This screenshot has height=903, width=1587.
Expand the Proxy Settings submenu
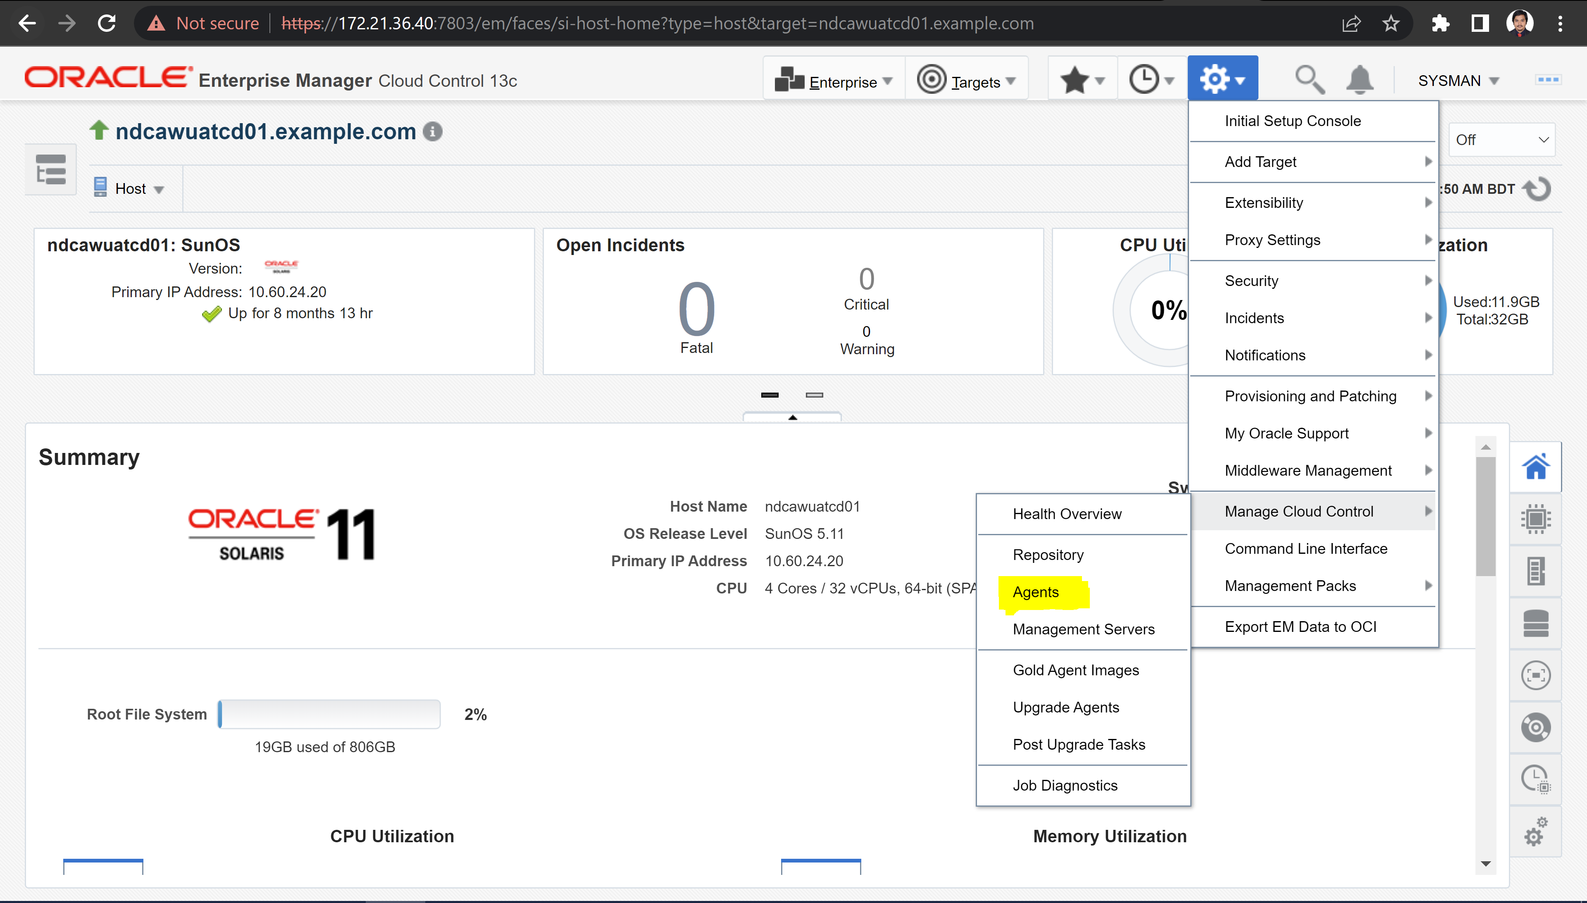point(1313,240)
